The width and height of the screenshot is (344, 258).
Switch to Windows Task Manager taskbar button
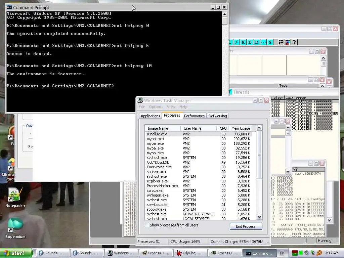point(121,253)
